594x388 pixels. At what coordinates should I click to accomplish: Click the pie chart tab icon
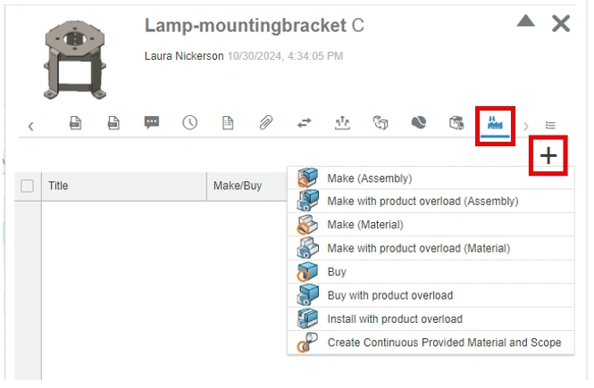[418, 124]
